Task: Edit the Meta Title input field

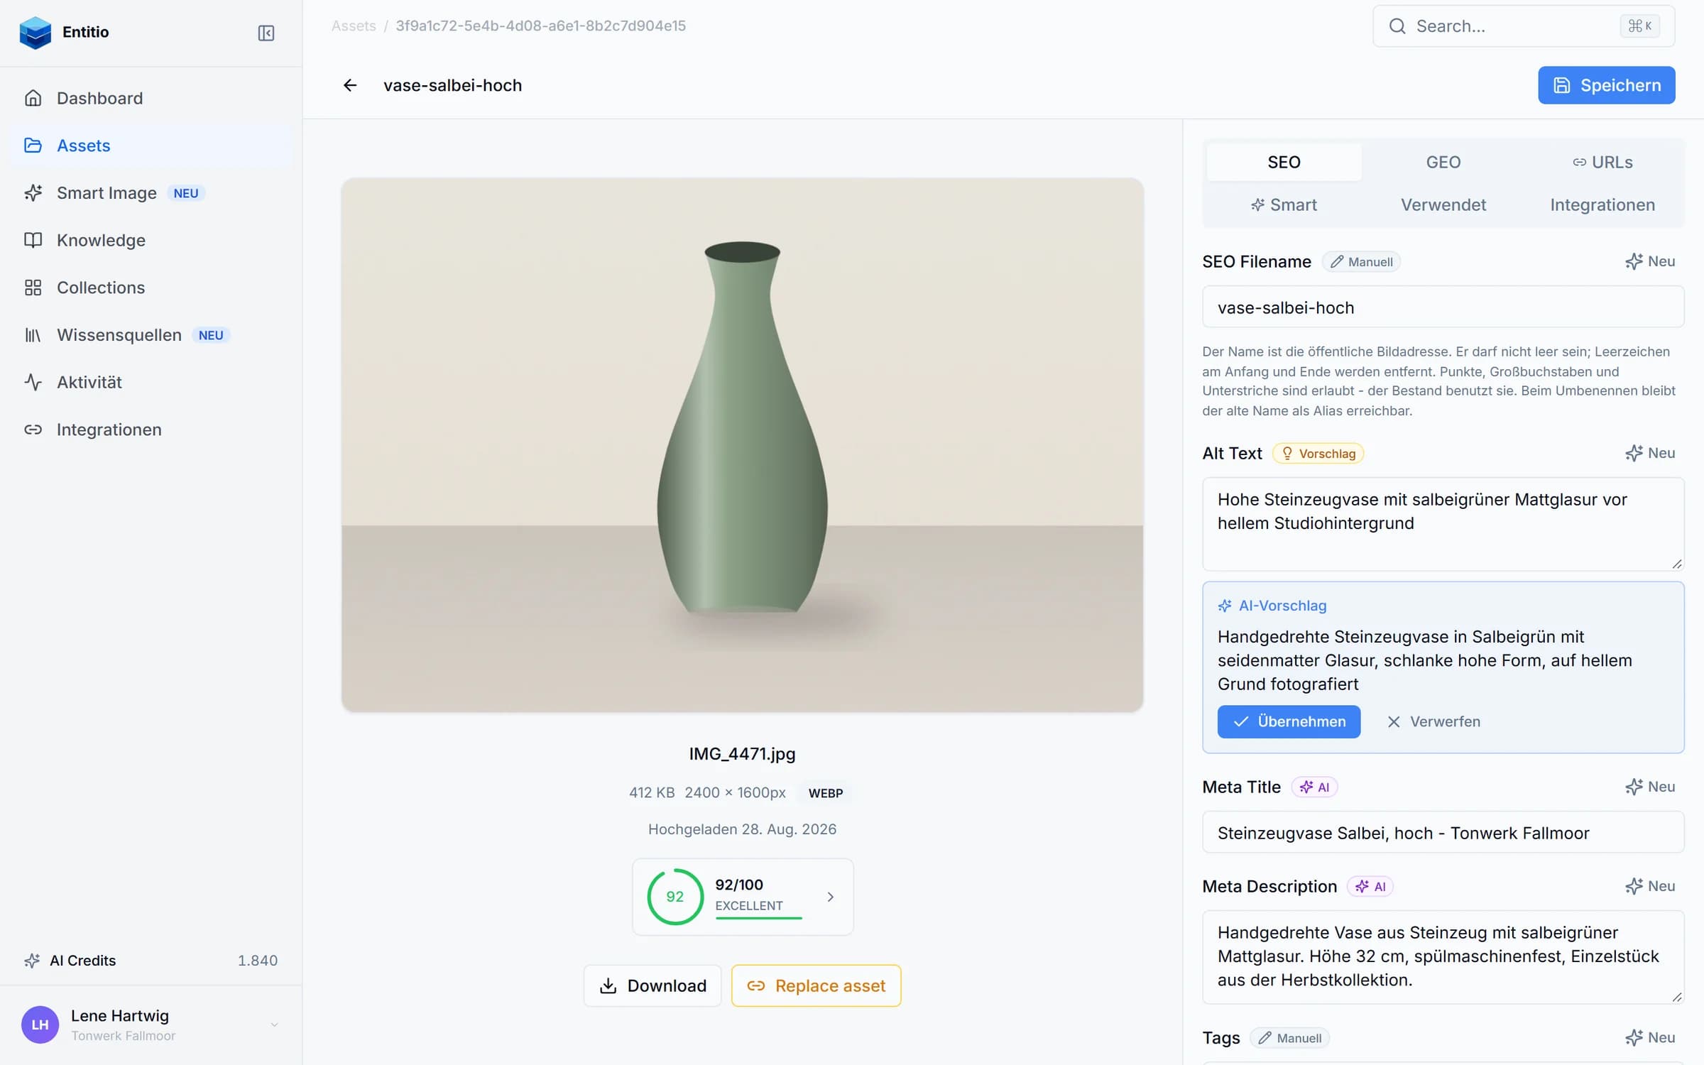Action: (1443, 833)
